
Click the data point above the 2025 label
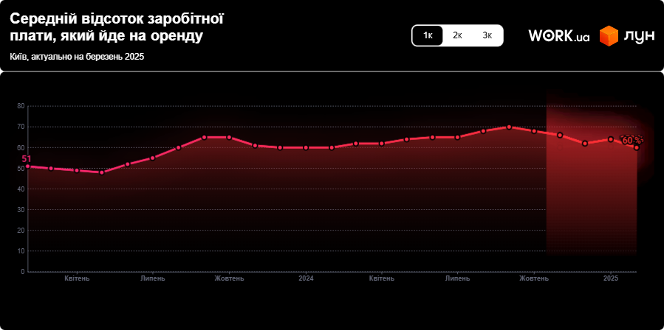pyautogui.click(x=611, y=139)
